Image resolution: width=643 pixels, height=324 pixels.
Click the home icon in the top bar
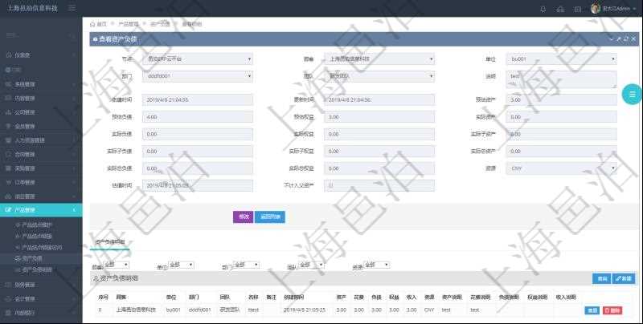(560, 9)
